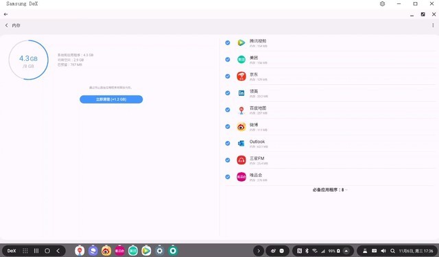Open the recents button in taskbar
Image resolution: width=439 pixels, height=257 pixels.
point(36,251)
